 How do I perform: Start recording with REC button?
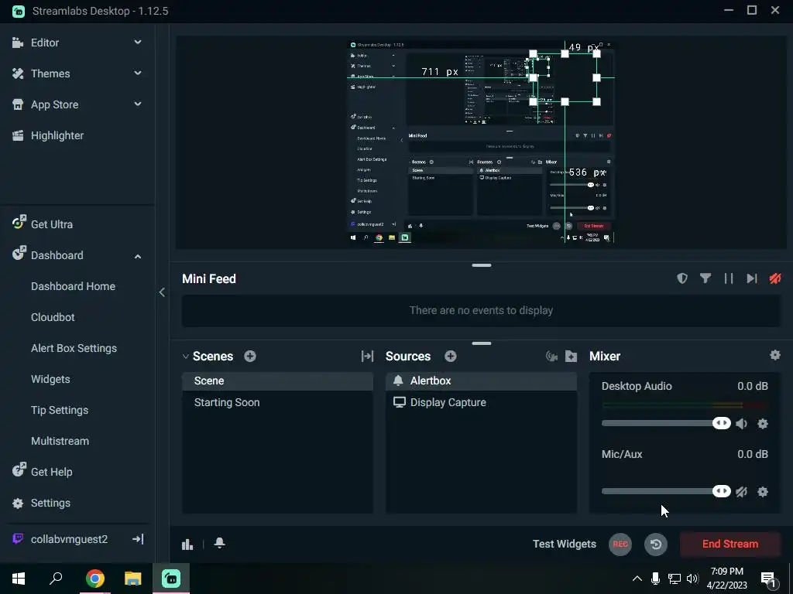620,544
